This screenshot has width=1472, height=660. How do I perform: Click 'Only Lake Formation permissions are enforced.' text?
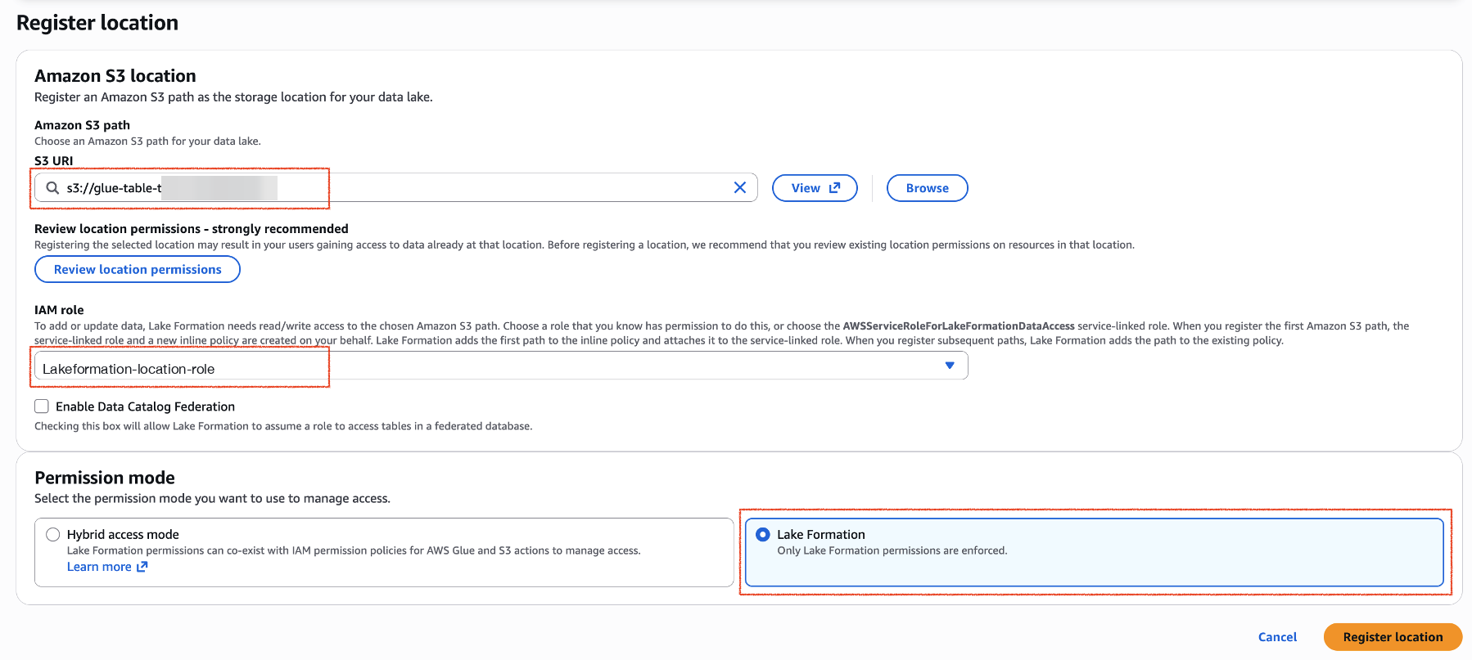point(892,550)
